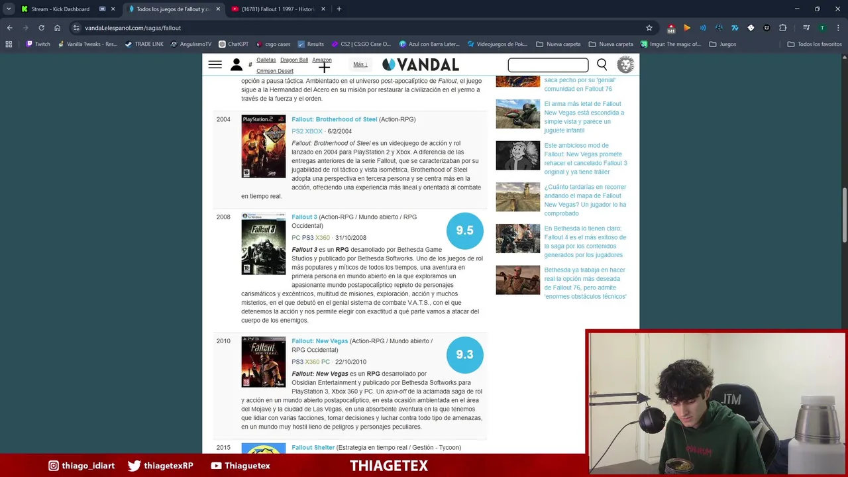
Task: Go to the Vandal home logo
Action: coord(421,64)
